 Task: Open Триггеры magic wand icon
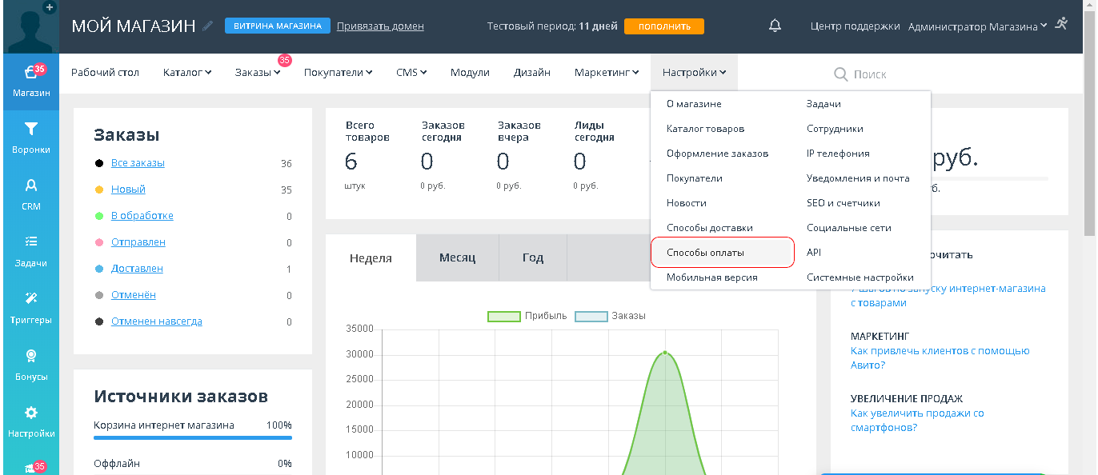pyautogui.click(x=30, y=299)
